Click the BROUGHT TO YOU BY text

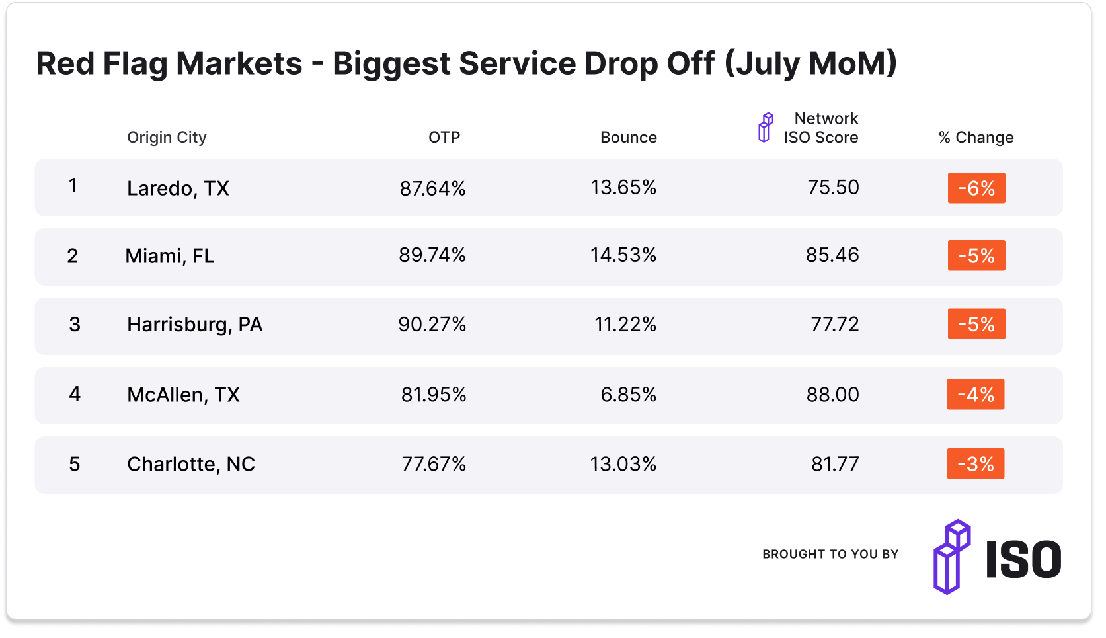(830, 554)
